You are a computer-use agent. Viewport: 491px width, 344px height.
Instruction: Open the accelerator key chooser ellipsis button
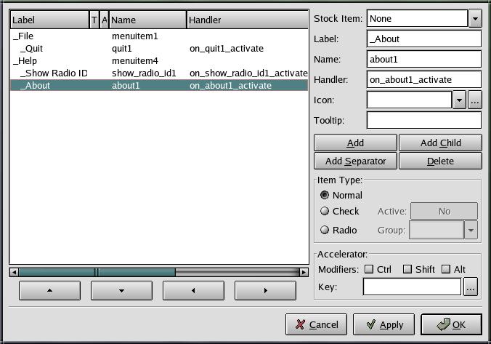click(471, 288)
